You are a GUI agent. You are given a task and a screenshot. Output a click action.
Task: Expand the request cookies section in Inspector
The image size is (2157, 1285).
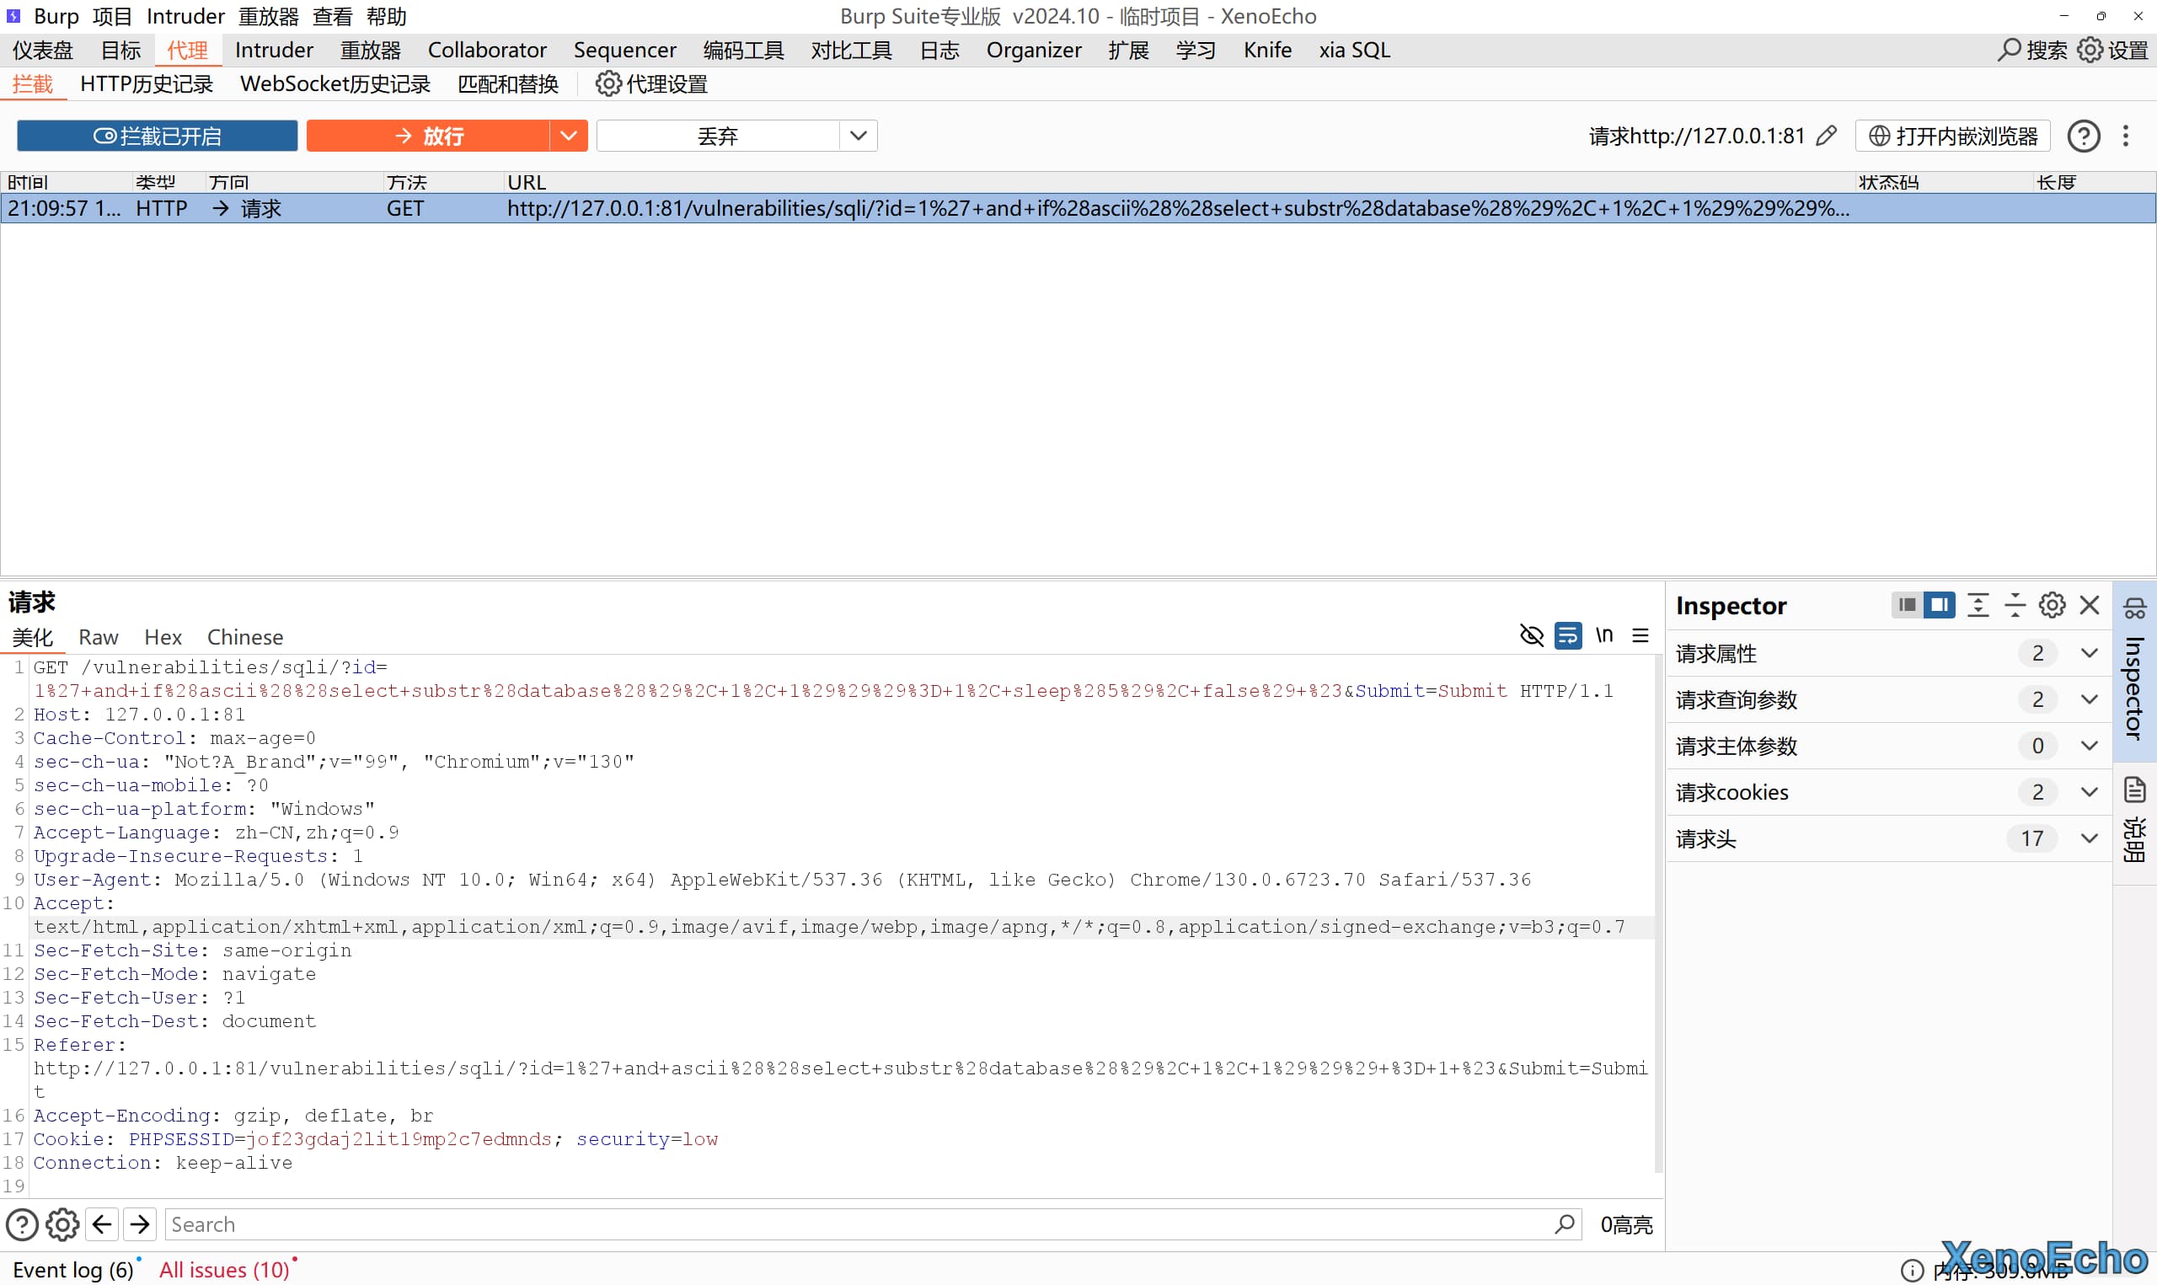tap(2090, 792)
